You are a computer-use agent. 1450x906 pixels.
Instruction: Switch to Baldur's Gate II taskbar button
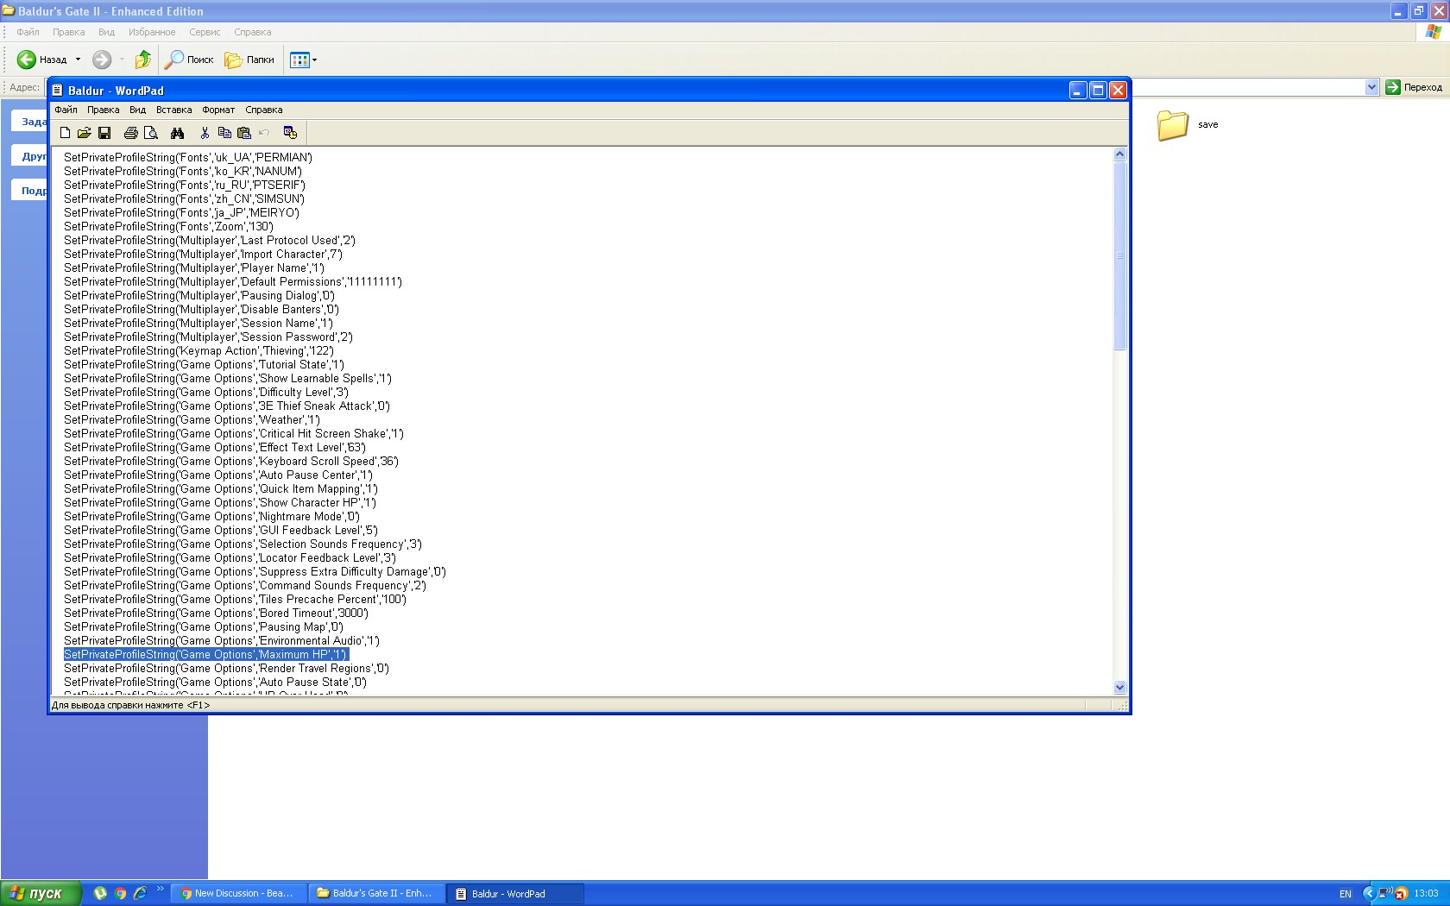point(375,893)
